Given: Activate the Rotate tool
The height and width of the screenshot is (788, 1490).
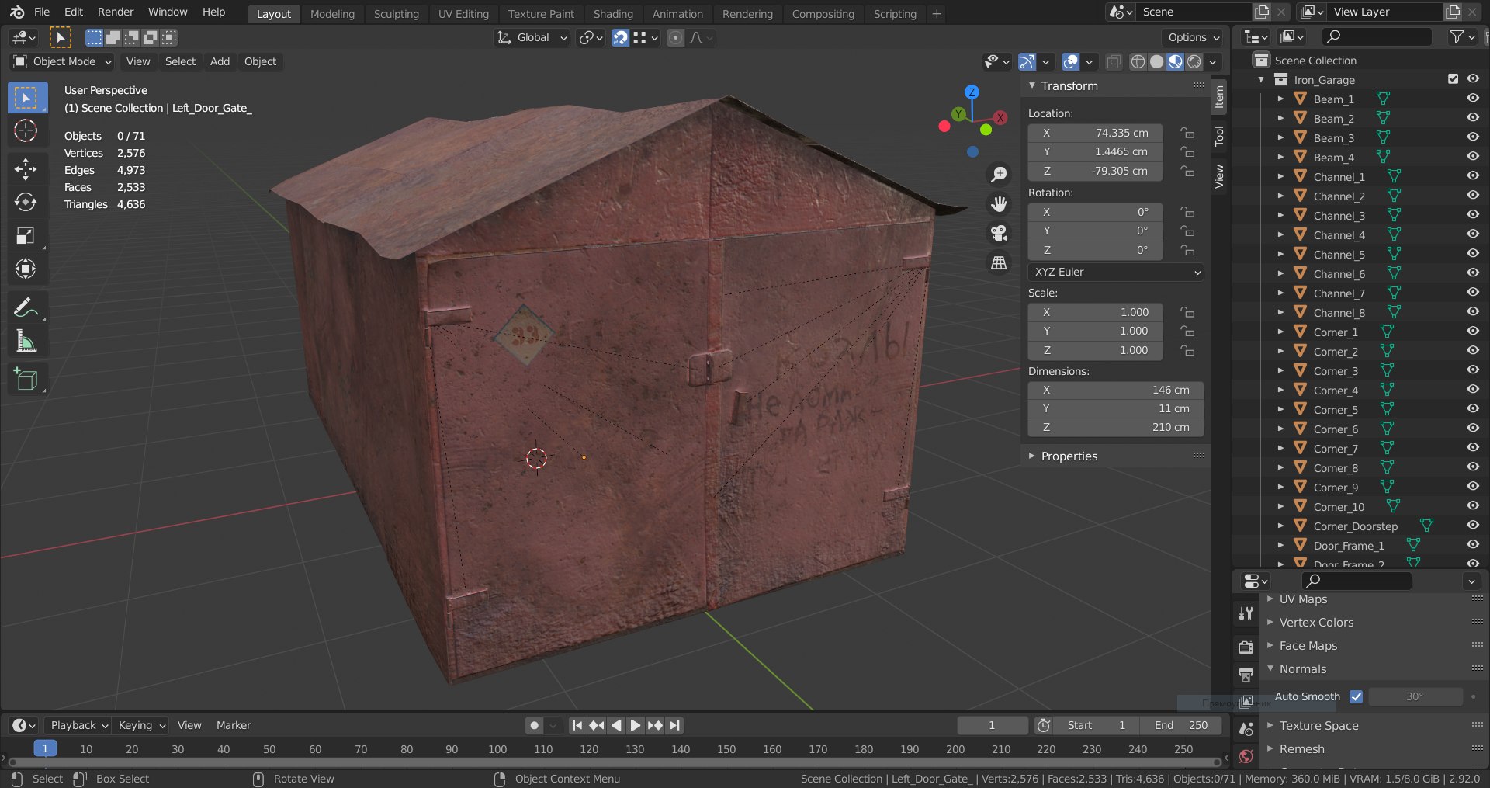Looking at the screenshot, I should coord(26,203).
